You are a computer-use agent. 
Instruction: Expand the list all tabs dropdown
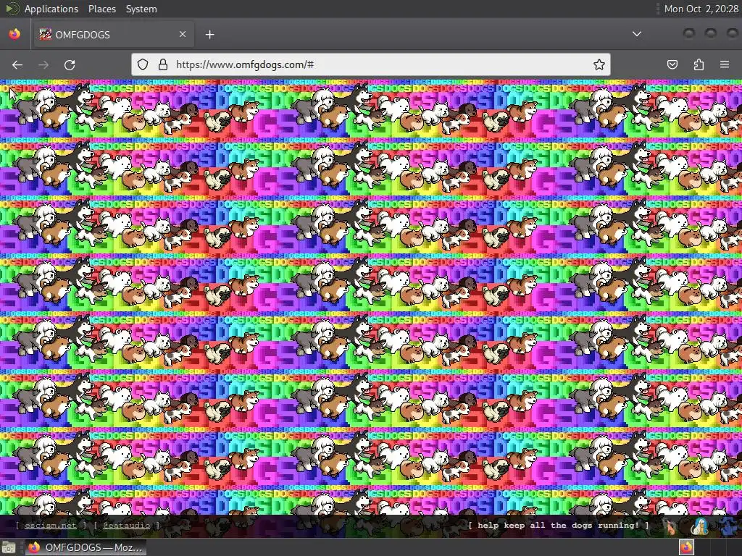point(637,34)
